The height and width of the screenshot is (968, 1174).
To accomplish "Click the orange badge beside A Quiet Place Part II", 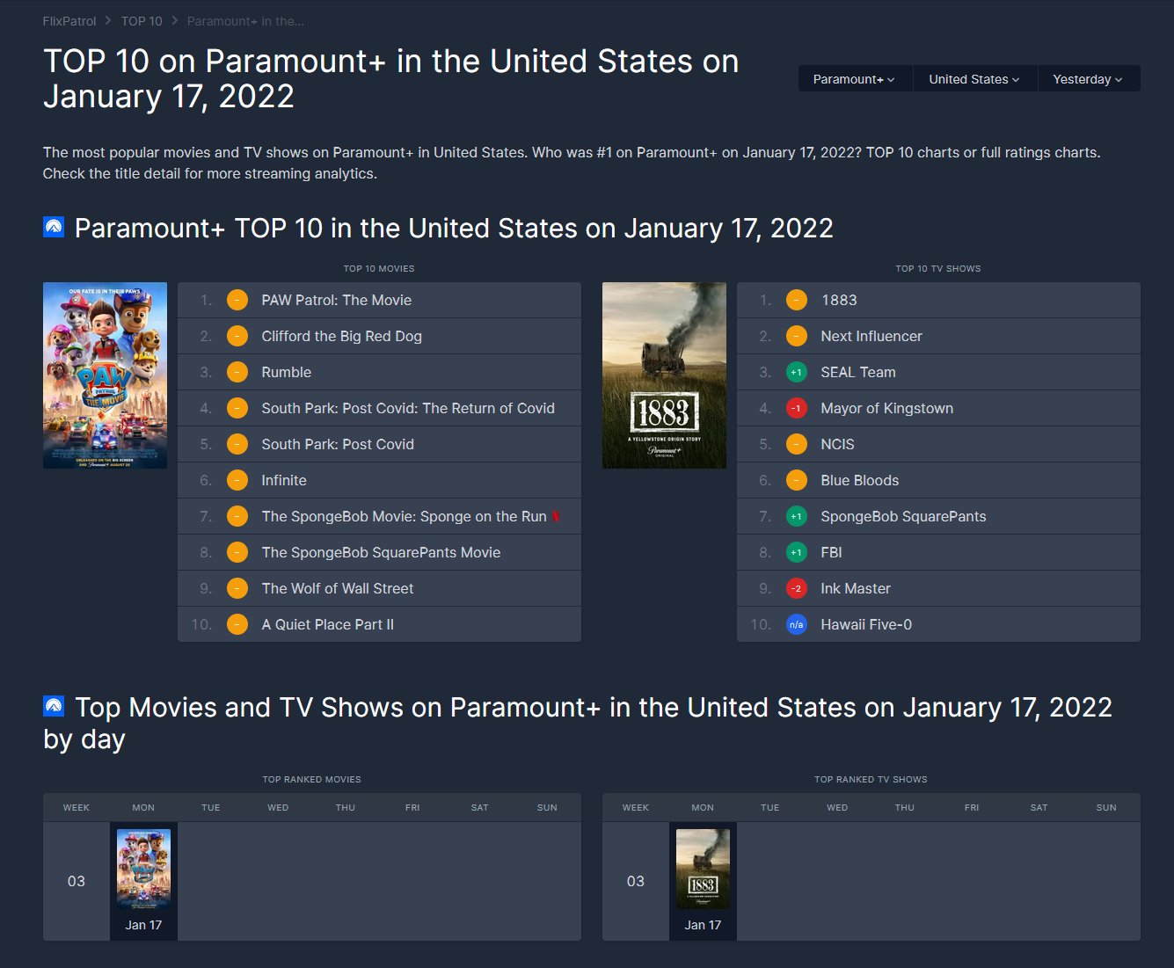I will pos(237,624).
